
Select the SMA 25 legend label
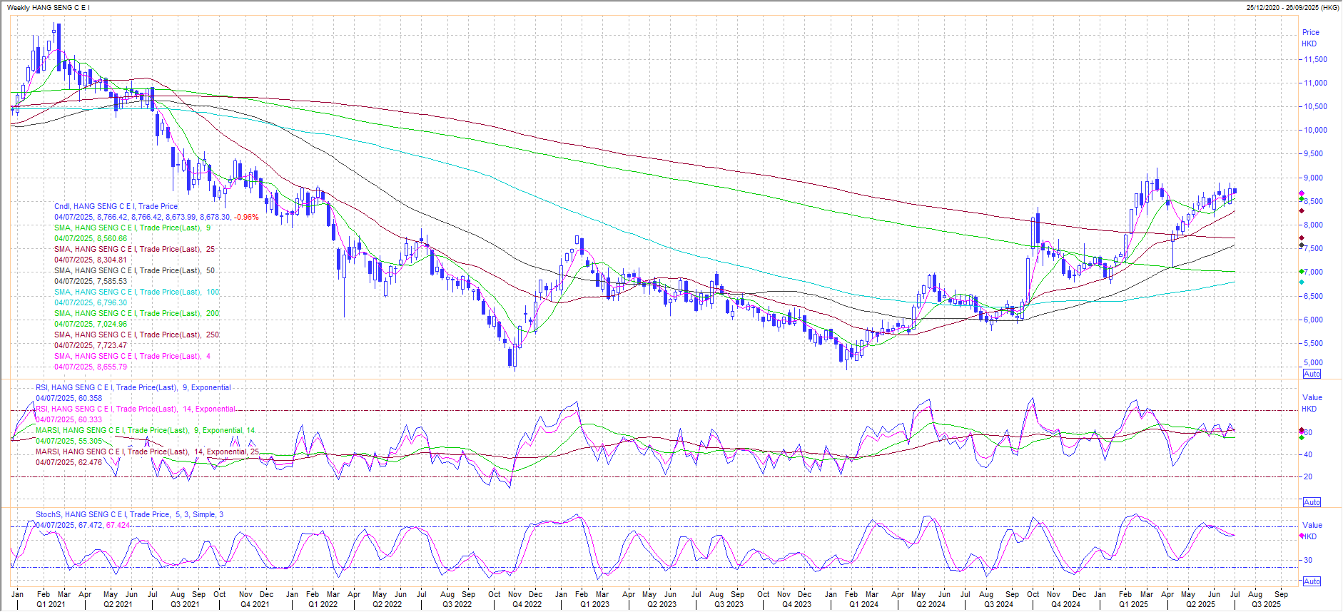(134, 249)
